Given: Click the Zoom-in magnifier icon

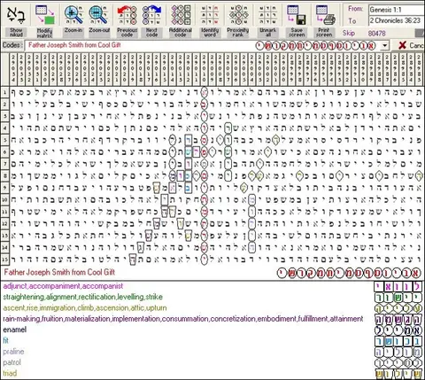Looking at the screenshot, I should (73, 15).
